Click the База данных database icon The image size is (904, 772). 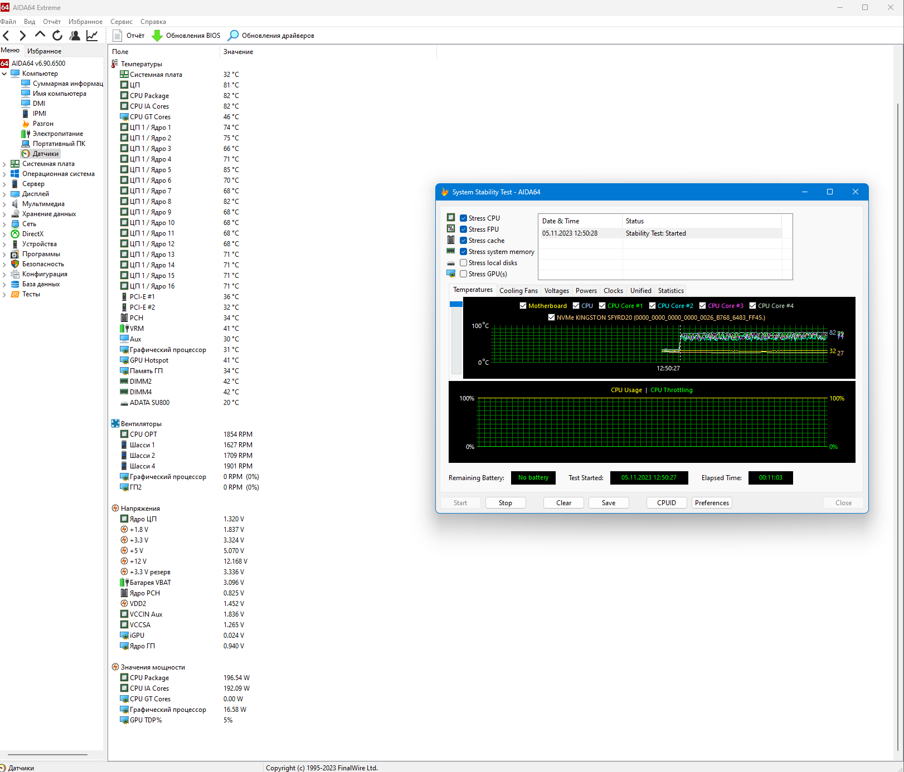[x=15, y=284]
